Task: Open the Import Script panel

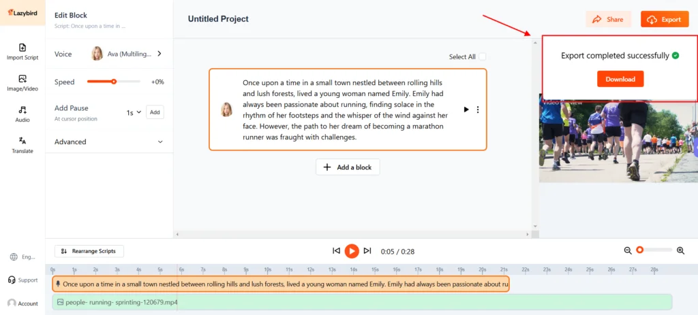Action: click(x=22, y=52)
